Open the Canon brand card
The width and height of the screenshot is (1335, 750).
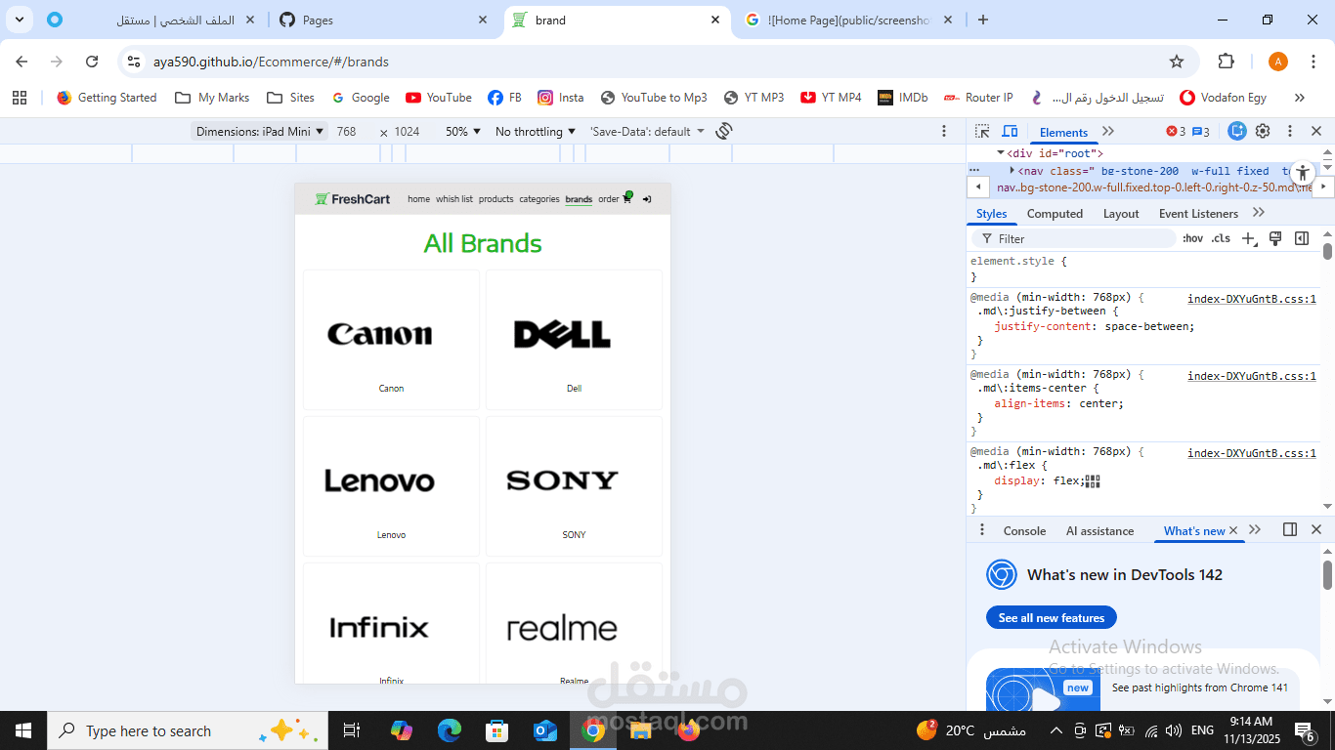pyautogui.click(x=391, y=340)
